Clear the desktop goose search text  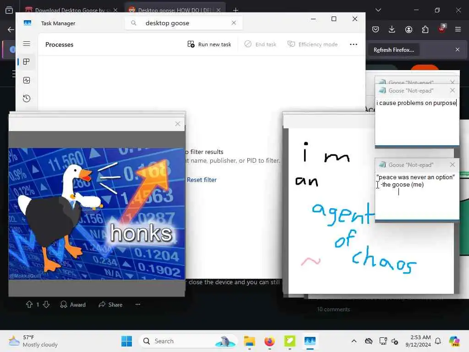[234, 23]
